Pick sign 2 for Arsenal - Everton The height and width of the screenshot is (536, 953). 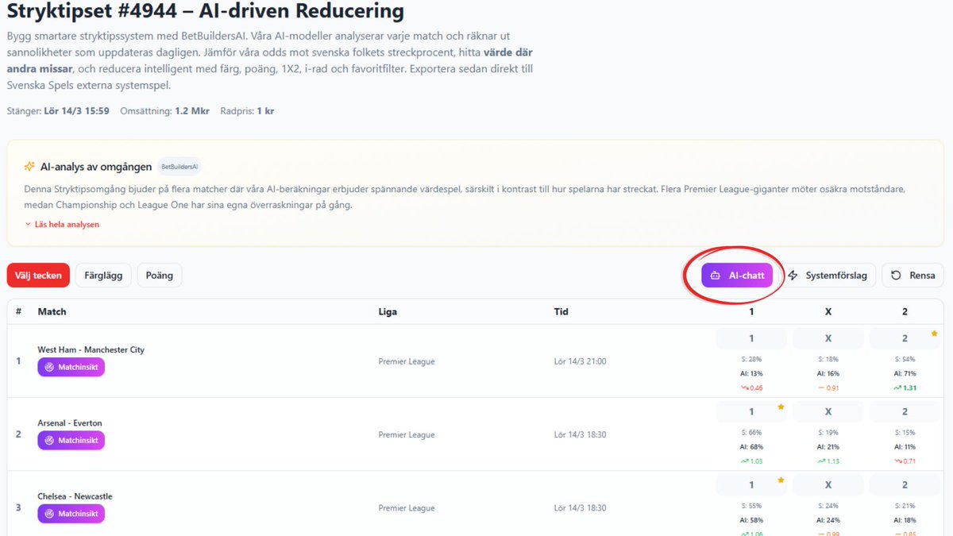(905, 411)
